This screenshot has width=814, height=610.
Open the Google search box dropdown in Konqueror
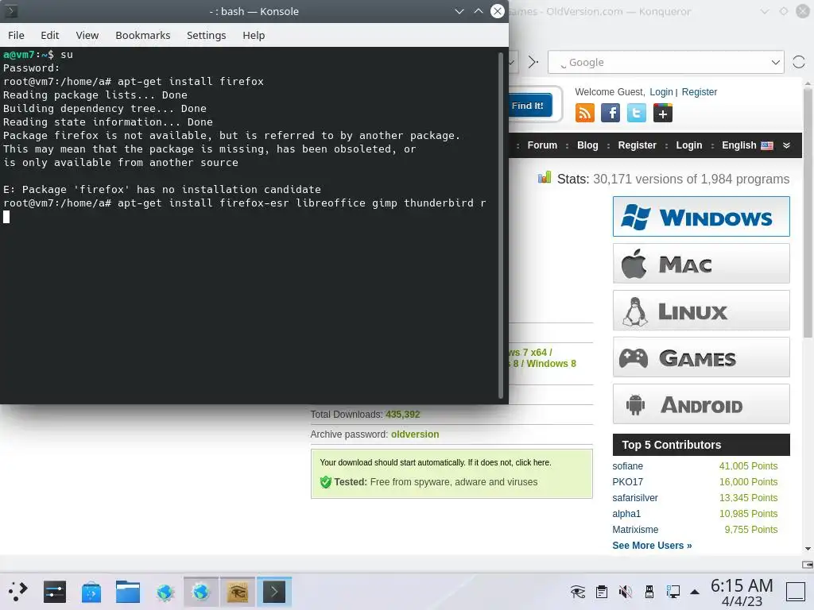coord(776,62)
